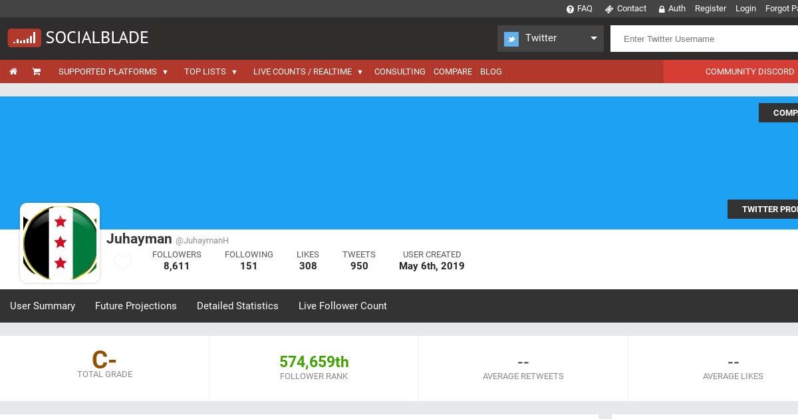Open the Consulting page
Viewport: 798px width, 419px height.
click(x=400, y=71)
